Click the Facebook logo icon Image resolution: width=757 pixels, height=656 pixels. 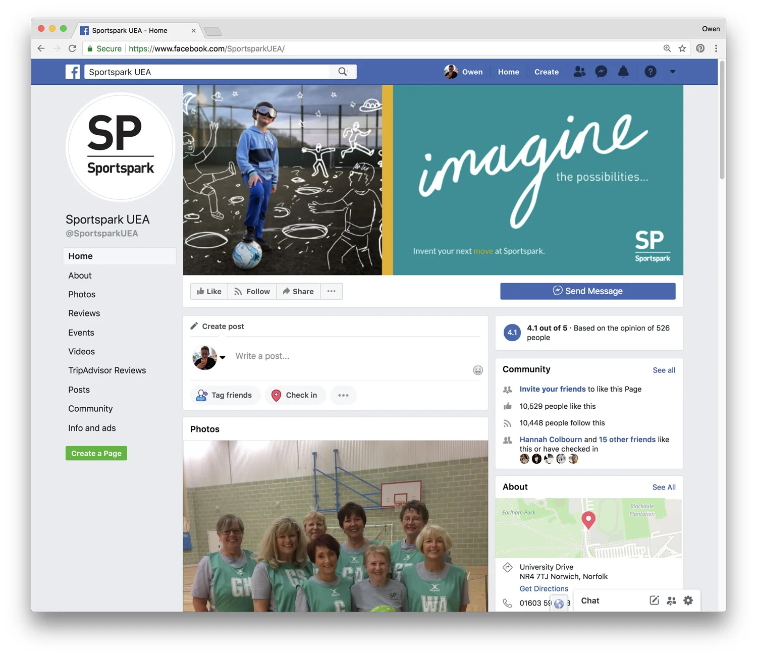click(x=73, y=72)
